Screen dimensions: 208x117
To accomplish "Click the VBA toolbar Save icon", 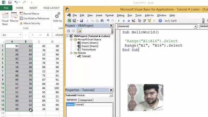I will click(81, 20).
